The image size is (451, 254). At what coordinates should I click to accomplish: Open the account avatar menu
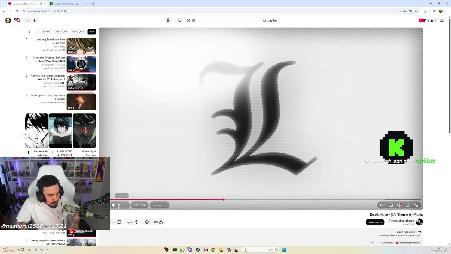coord(8,20)
